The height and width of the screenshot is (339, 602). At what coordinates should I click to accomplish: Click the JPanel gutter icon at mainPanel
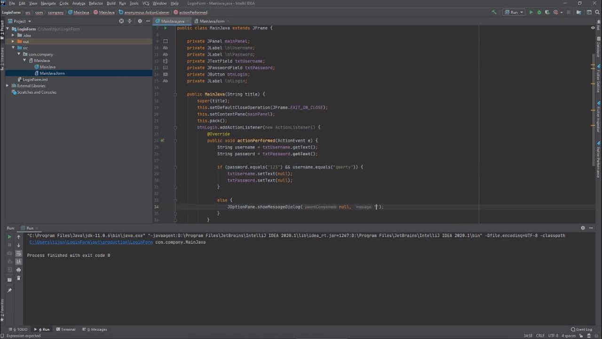[x=165, y=41]
